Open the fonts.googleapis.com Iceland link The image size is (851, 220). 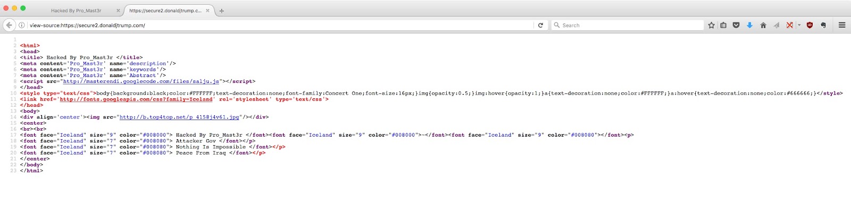click(136, 99)
